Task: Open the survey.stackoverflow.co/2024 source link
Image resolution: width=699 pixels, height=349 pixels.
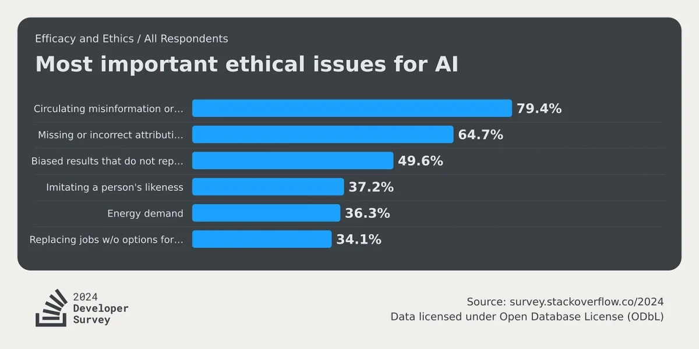Action: pos(587,302)
